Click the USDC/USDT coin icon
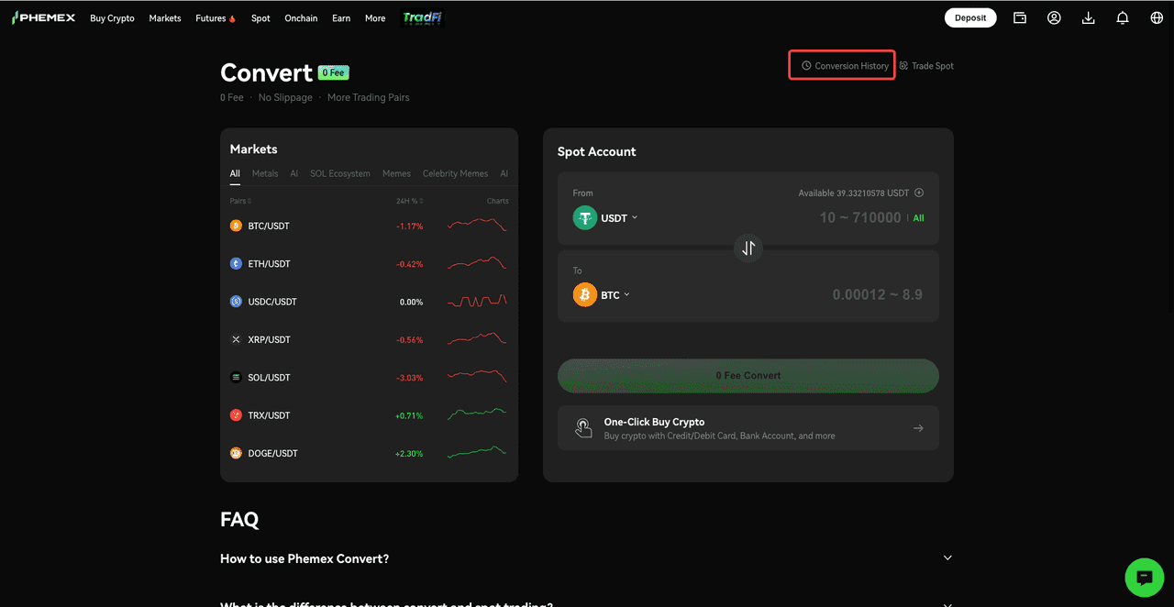 pyautogui.click(x=236, y=302)
